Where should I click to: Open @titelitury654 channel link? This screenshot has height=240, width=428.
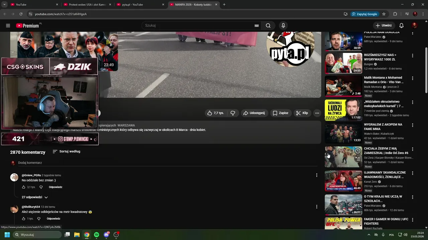[31, 207]
